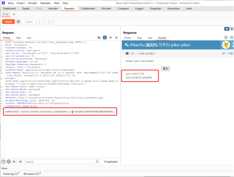Click the POST request line
This screenshot has height=177, width=234.
[x=46, y=42]
